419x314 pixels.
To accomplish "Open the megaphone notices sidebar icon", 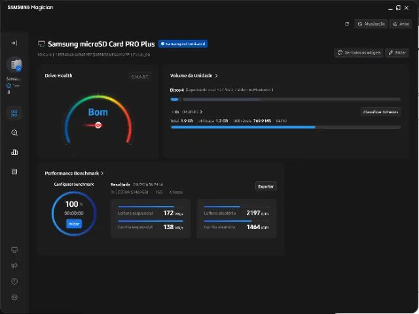I will [x=14, y=266].
